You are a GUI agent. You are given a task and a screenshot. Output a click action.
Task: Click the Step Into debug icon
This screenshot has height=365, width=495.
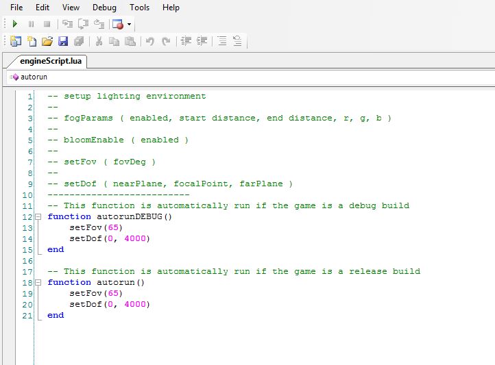point(67,24)
